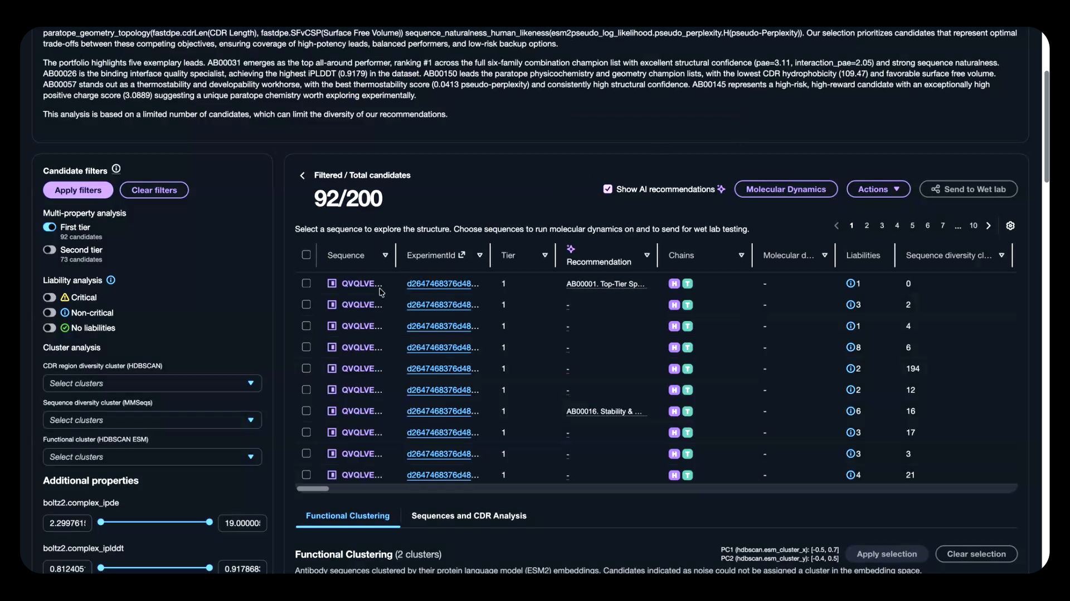The height and width of the screenshot is (601, 1070).
Task: Open CDR region diversity cluster dropdown
Action: click(x=152, y=383)
